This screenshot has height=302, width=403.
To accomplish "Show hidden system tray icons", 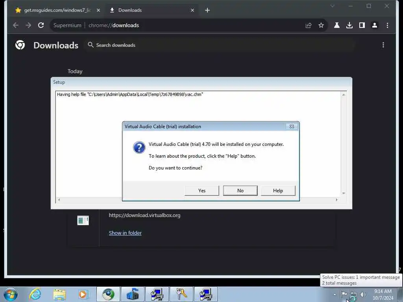I will (335, 295).
